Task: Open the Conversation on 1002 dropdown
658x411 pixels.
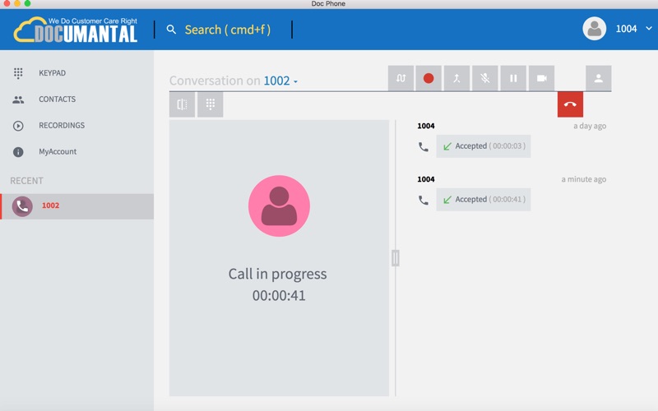Action: pyautogui.click(x=280, y=81)
